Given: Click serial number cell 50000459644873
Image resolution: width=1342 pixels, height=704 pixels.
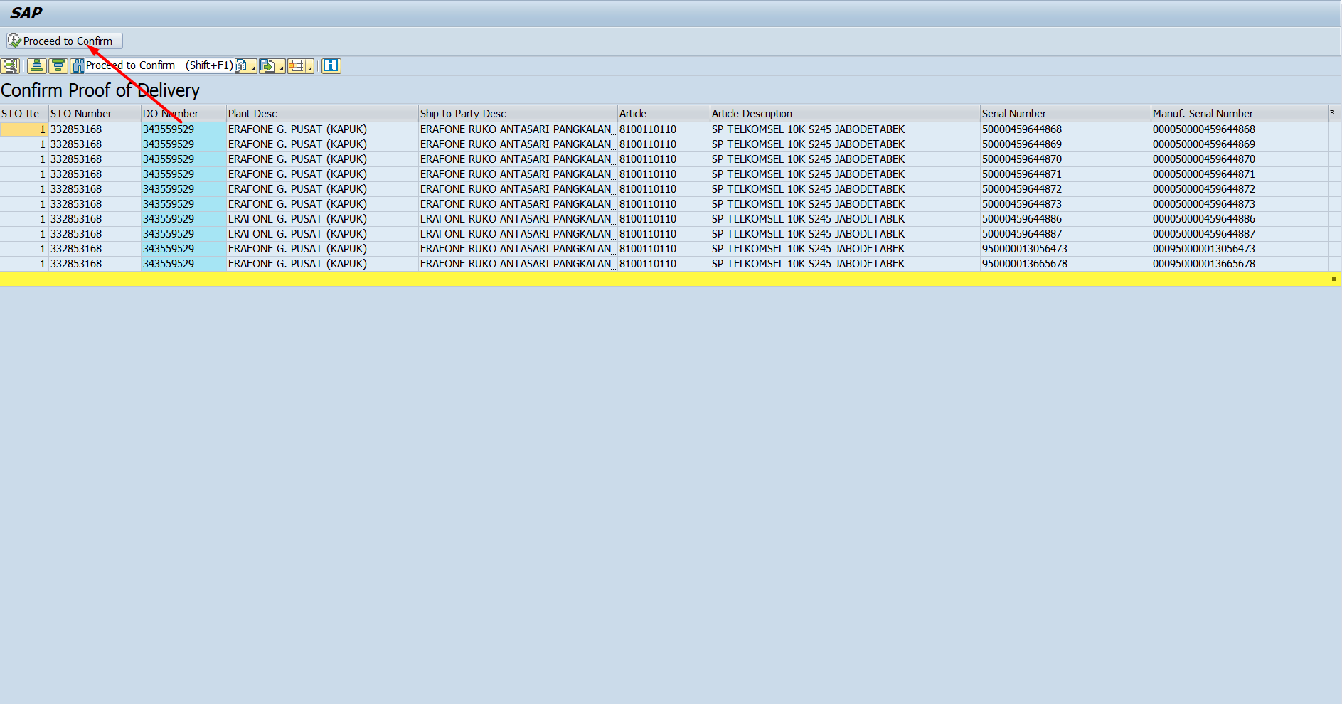Looking at the screenshot, I should pos(1021,204).
